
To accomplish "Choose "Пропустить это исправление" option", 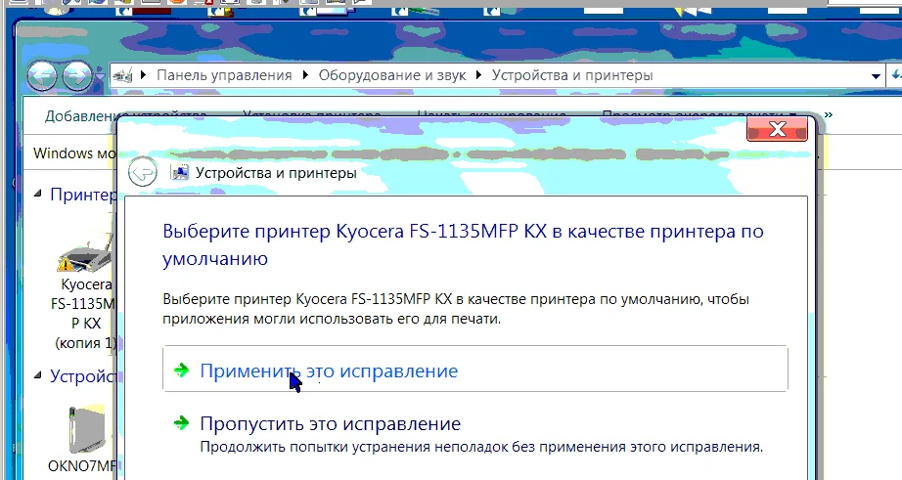I will 475,435.
